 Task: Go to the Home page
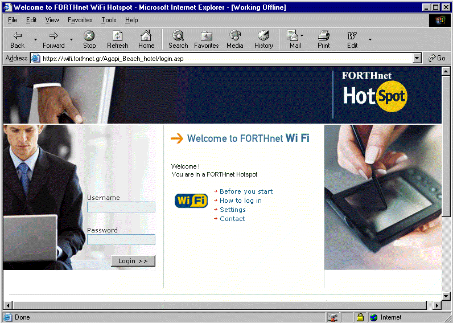click(x=146, y=40)
